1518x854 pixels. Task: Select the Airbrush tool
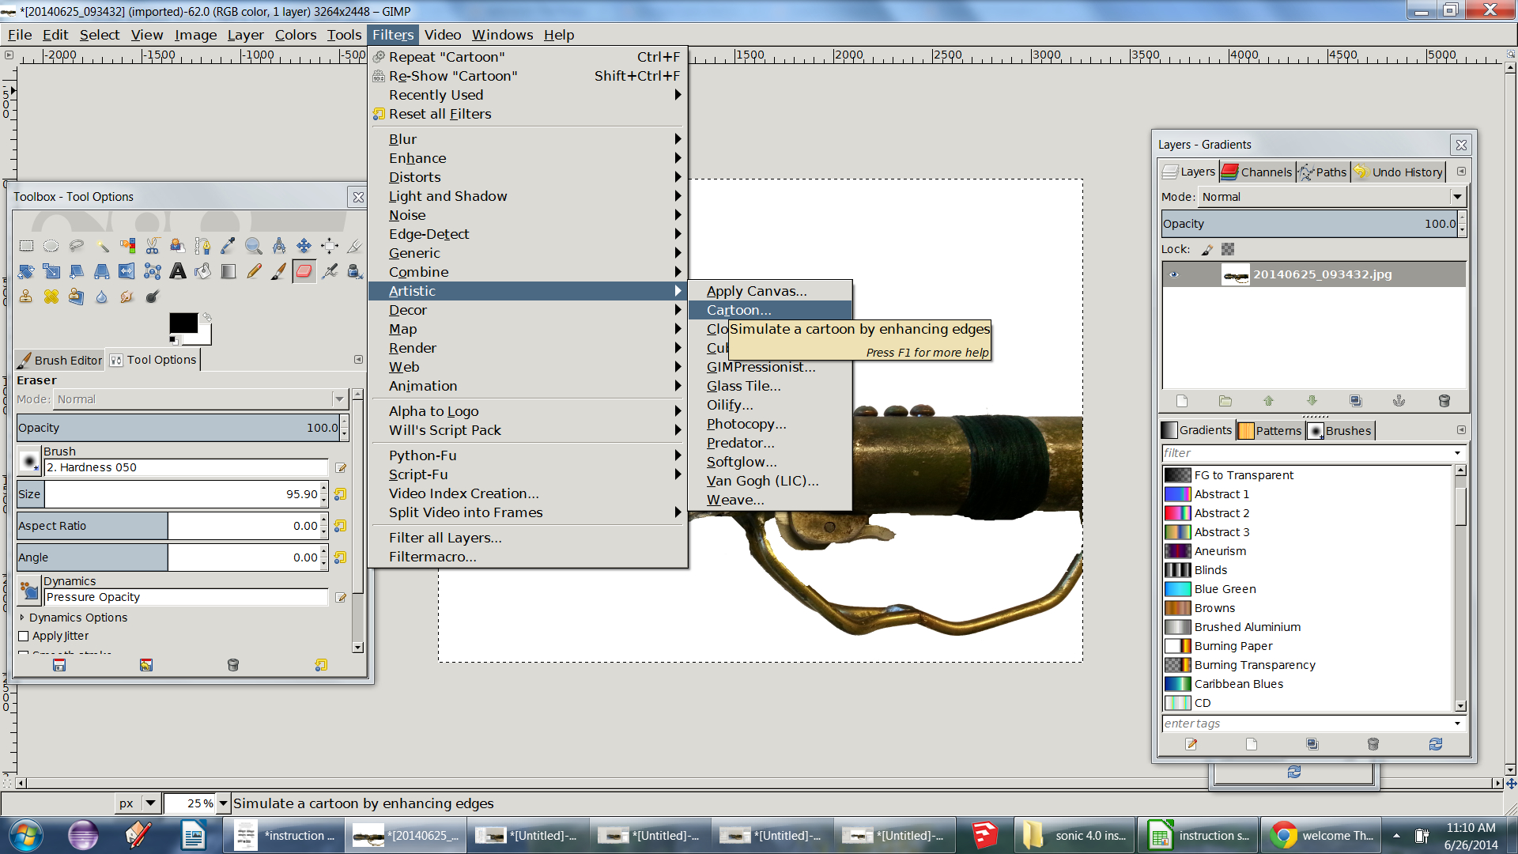tap(330, 271)
